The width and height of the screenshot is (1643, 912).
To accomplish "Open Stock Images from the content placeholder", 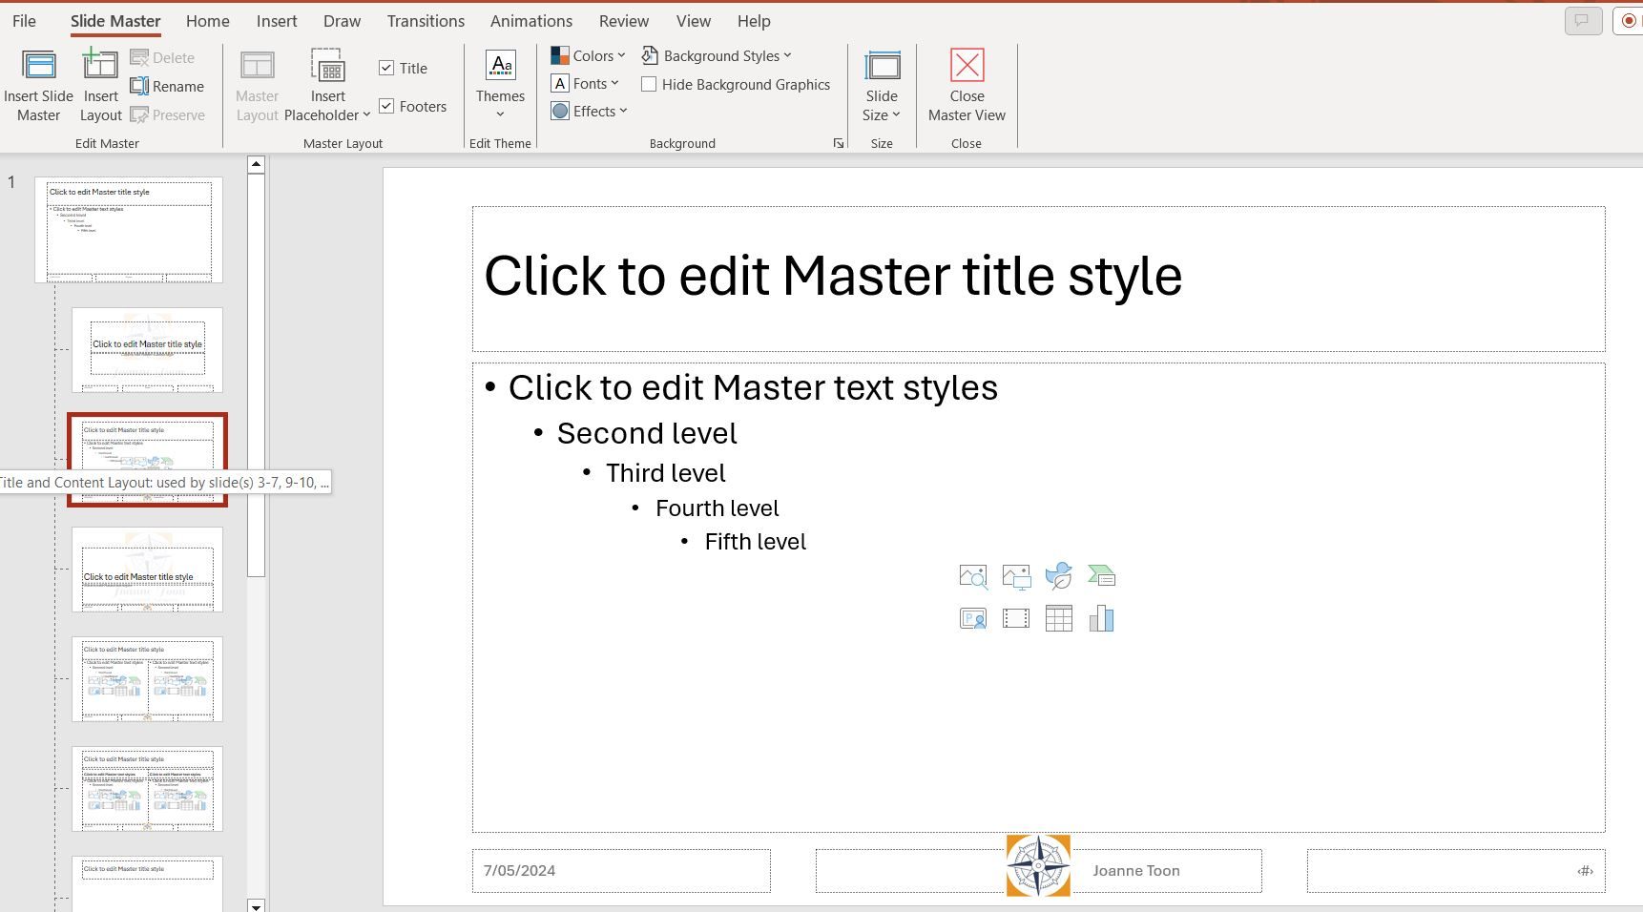I will (972, 576).
